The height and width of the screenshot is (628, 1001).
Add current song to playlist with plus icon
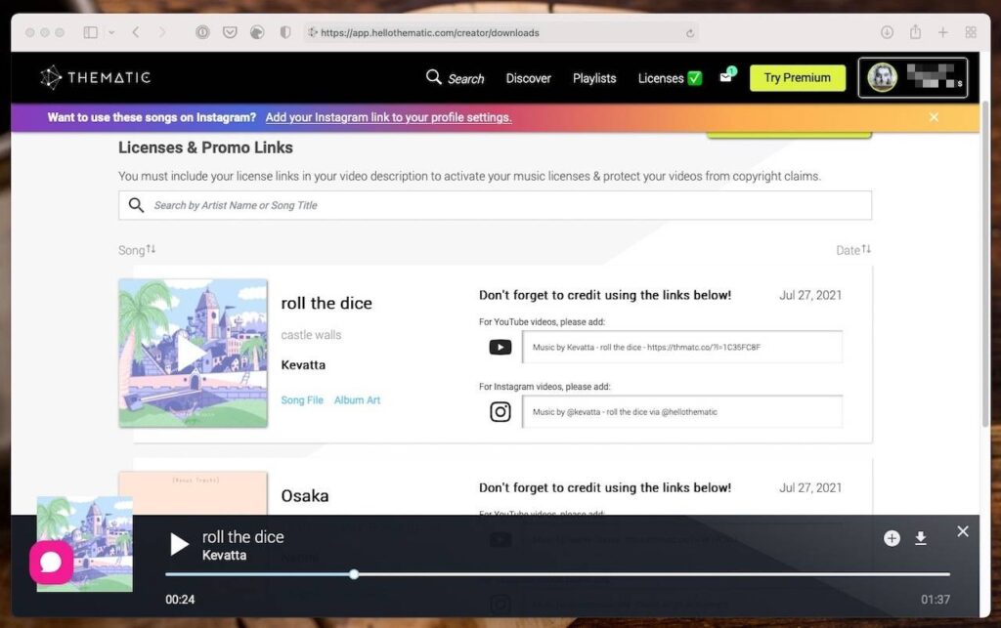[x=892, y=539]
